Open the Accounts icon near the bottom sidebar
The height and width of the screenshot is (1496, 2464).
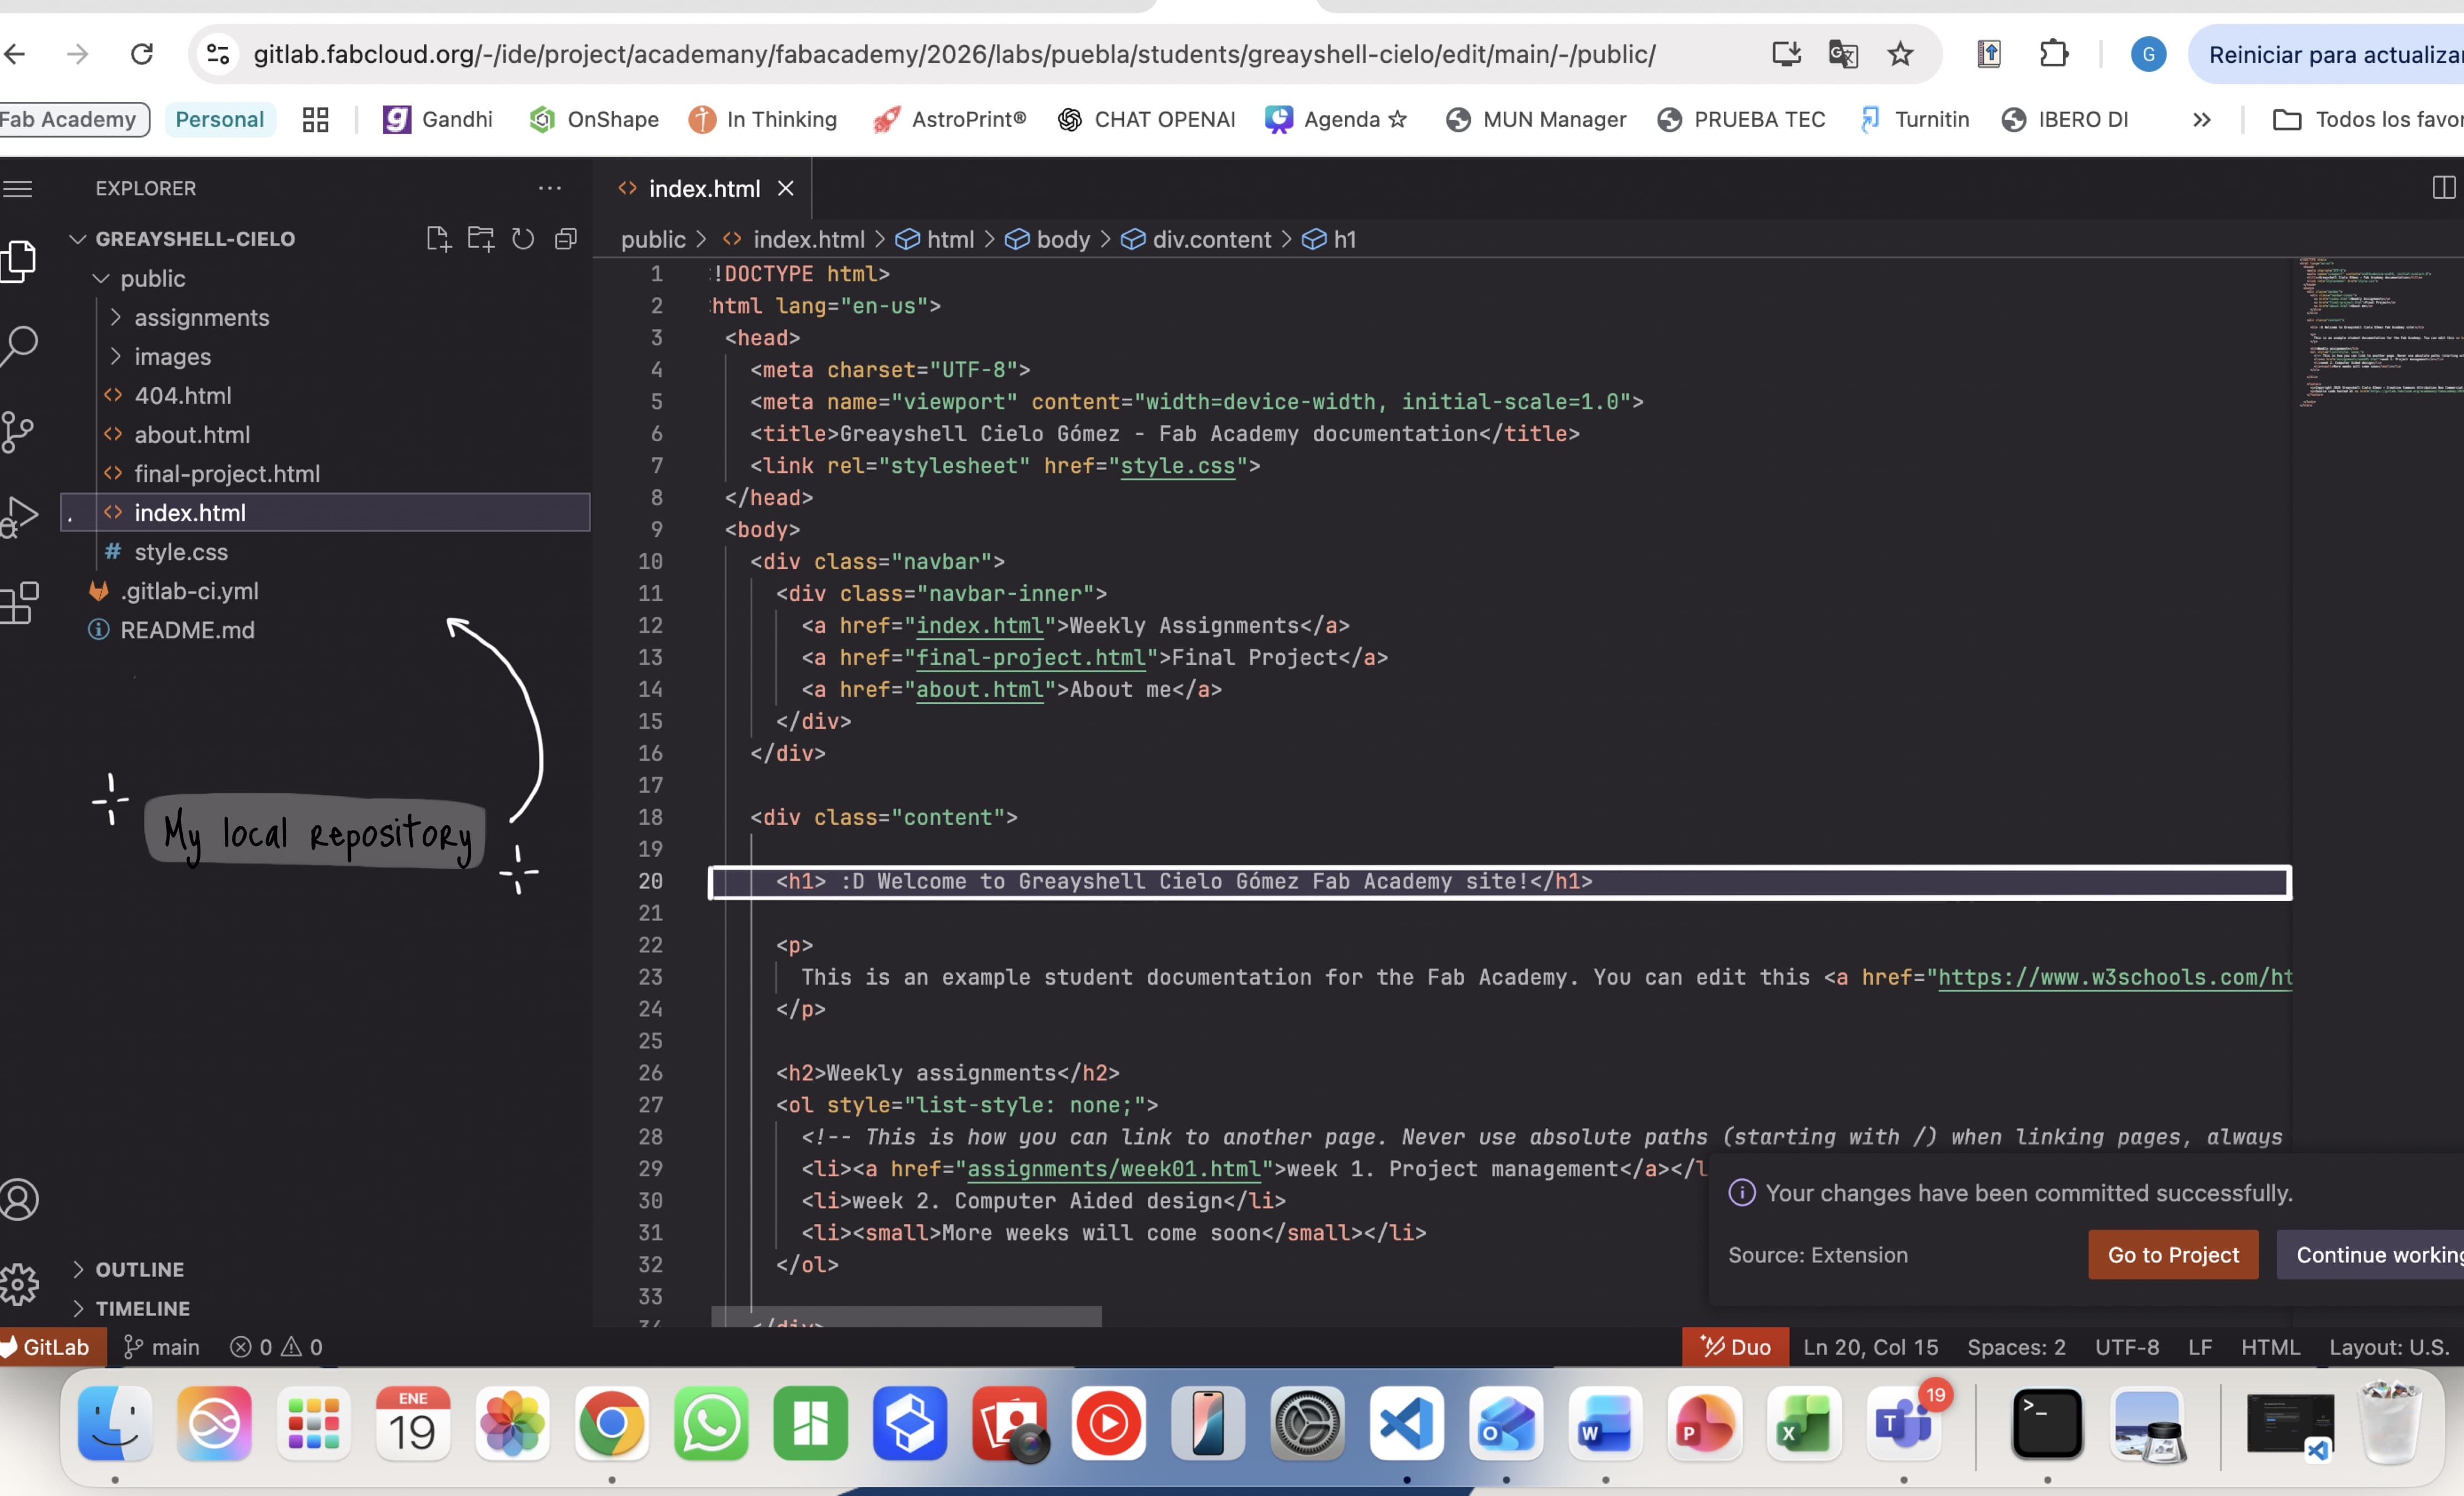pyautogui.click(x=20, y=1199)
